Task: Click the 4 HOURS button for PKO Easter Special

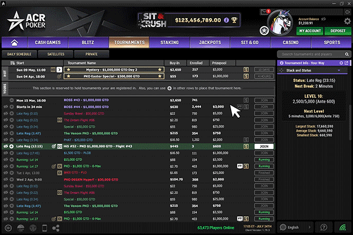Action: coord(264,76)
